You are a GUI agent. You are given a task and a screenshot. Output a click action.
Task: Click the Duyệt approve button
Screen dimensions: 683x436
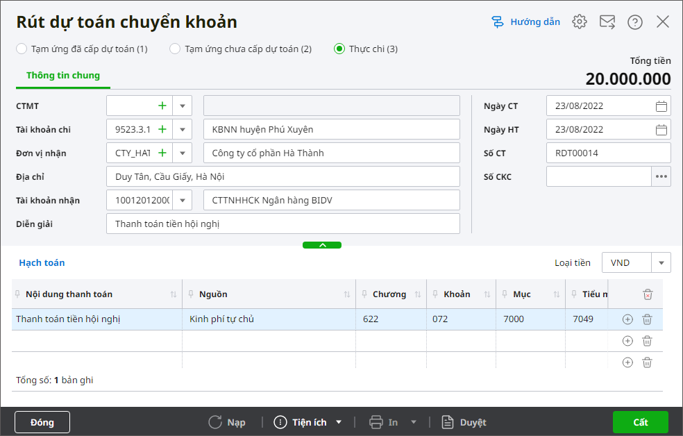(464, 422)
